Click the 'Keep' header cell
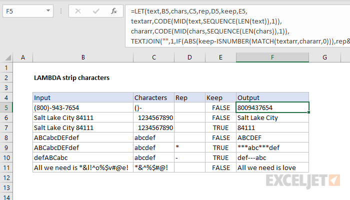This screenshot has height=200, width=350. tap(221, 97)
